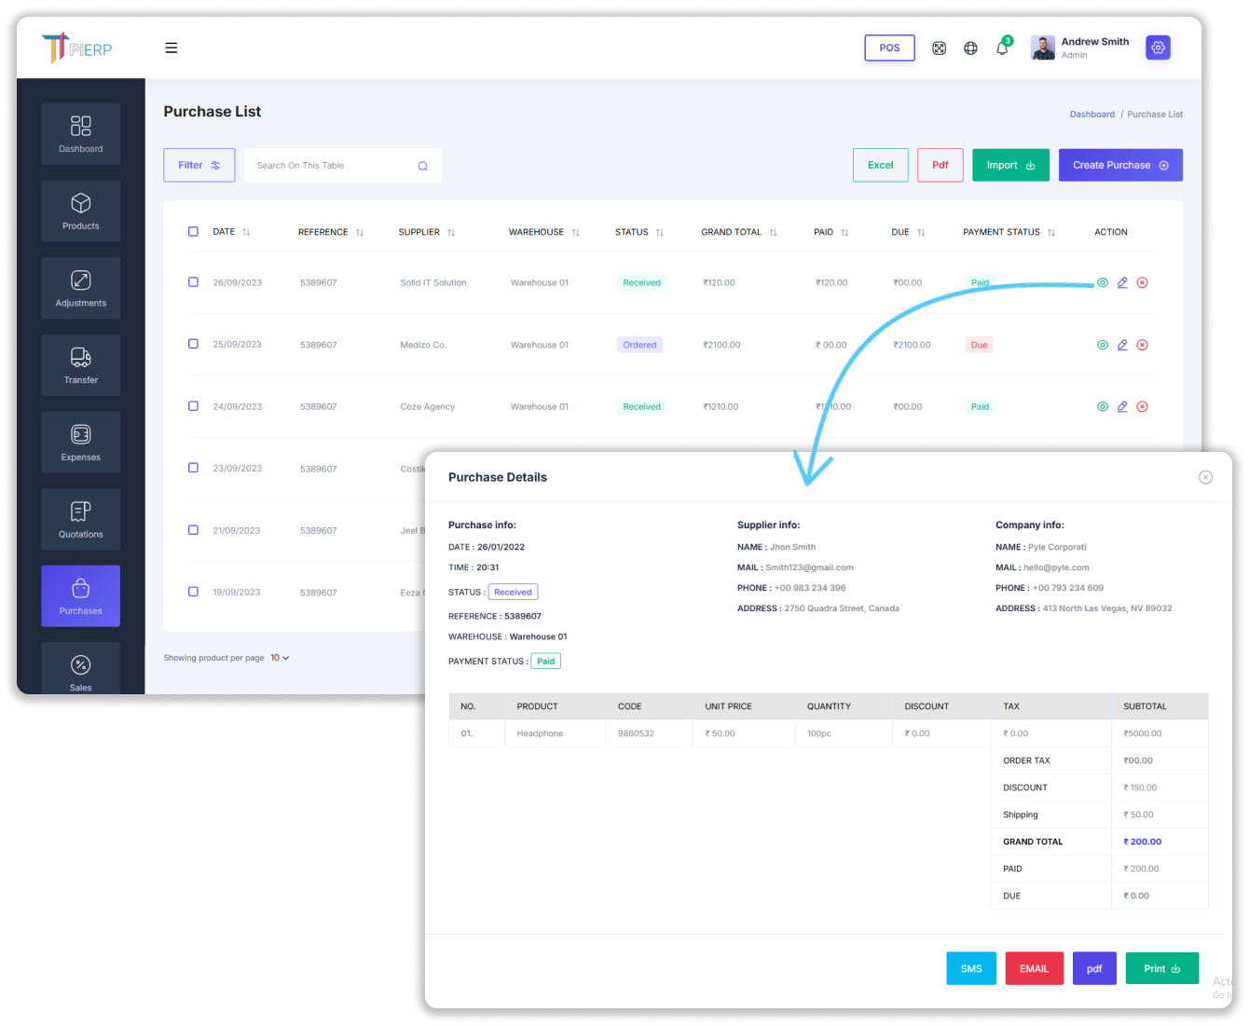The height and width of the screenshot is (1025, 1249).
Task: Click the Create Purchase button
Action: (x=1120, y=165)
